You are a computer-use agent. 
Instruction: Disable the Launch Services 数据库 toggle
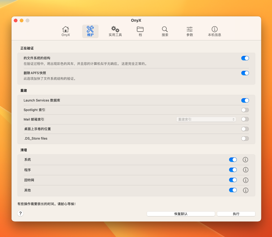click(245, 100)
